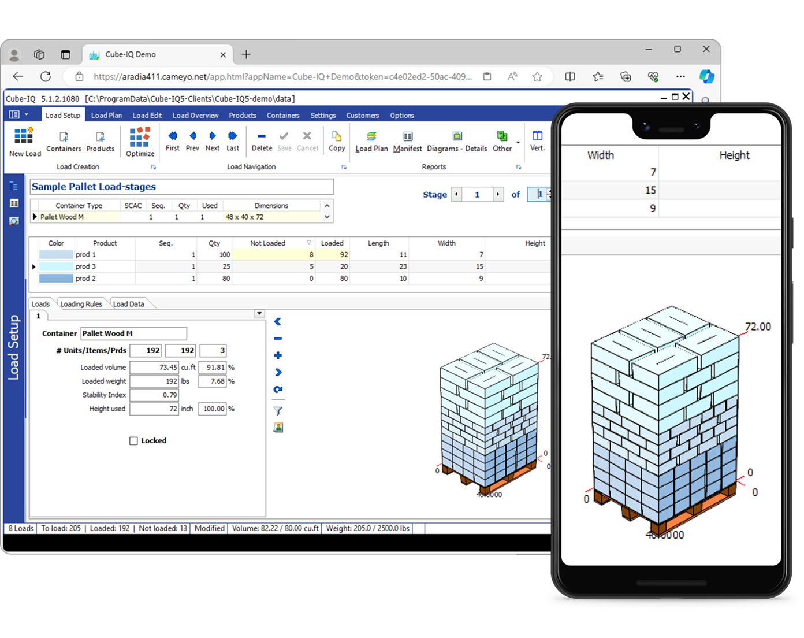The image size is (804, 638).
Task: Open Products in Load Creation group
Action: tap(100, 142)
